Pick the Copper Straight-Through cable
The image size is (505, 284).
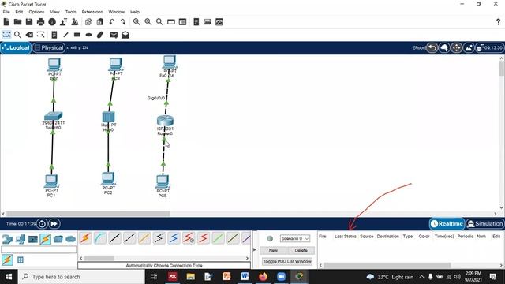click(x=115, y=238)
